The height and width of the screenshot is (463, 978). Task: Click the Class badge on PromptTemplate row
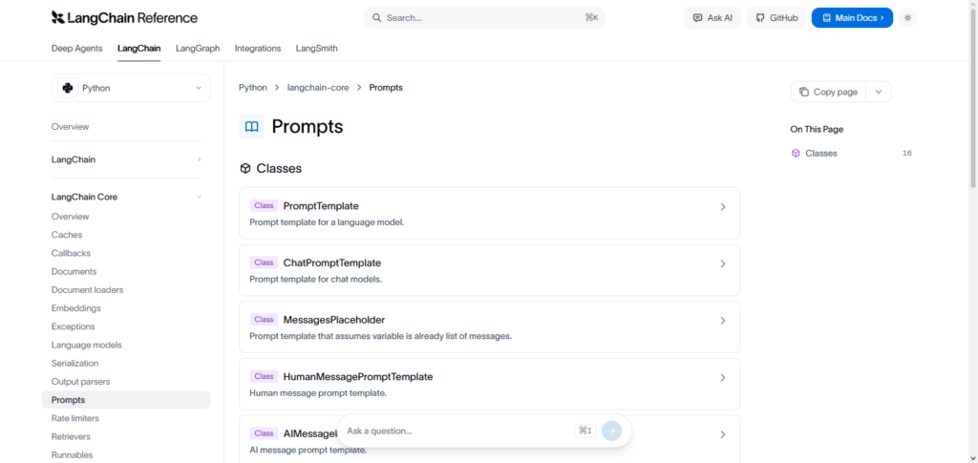pyautogui.click(x=264, y=205)
